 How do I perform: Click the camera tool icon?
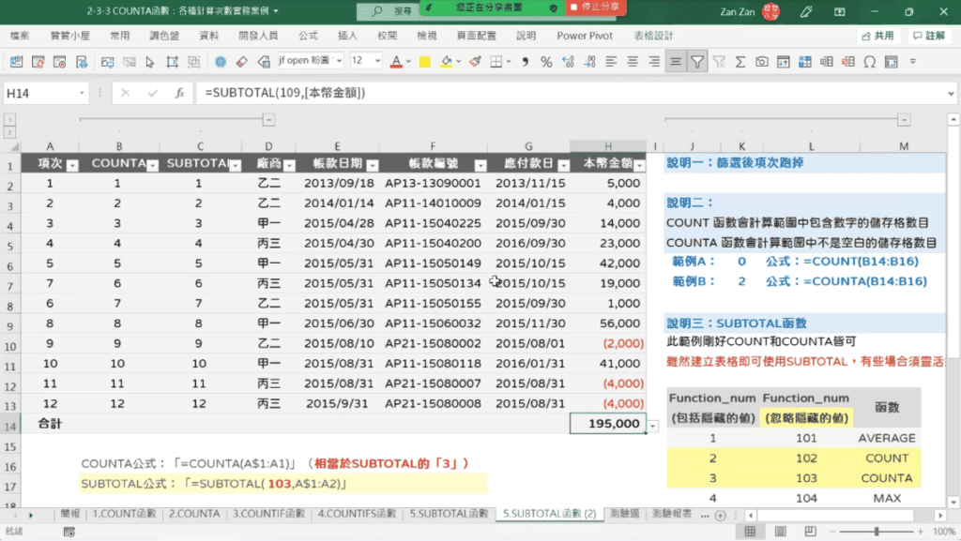coord(762,62)
